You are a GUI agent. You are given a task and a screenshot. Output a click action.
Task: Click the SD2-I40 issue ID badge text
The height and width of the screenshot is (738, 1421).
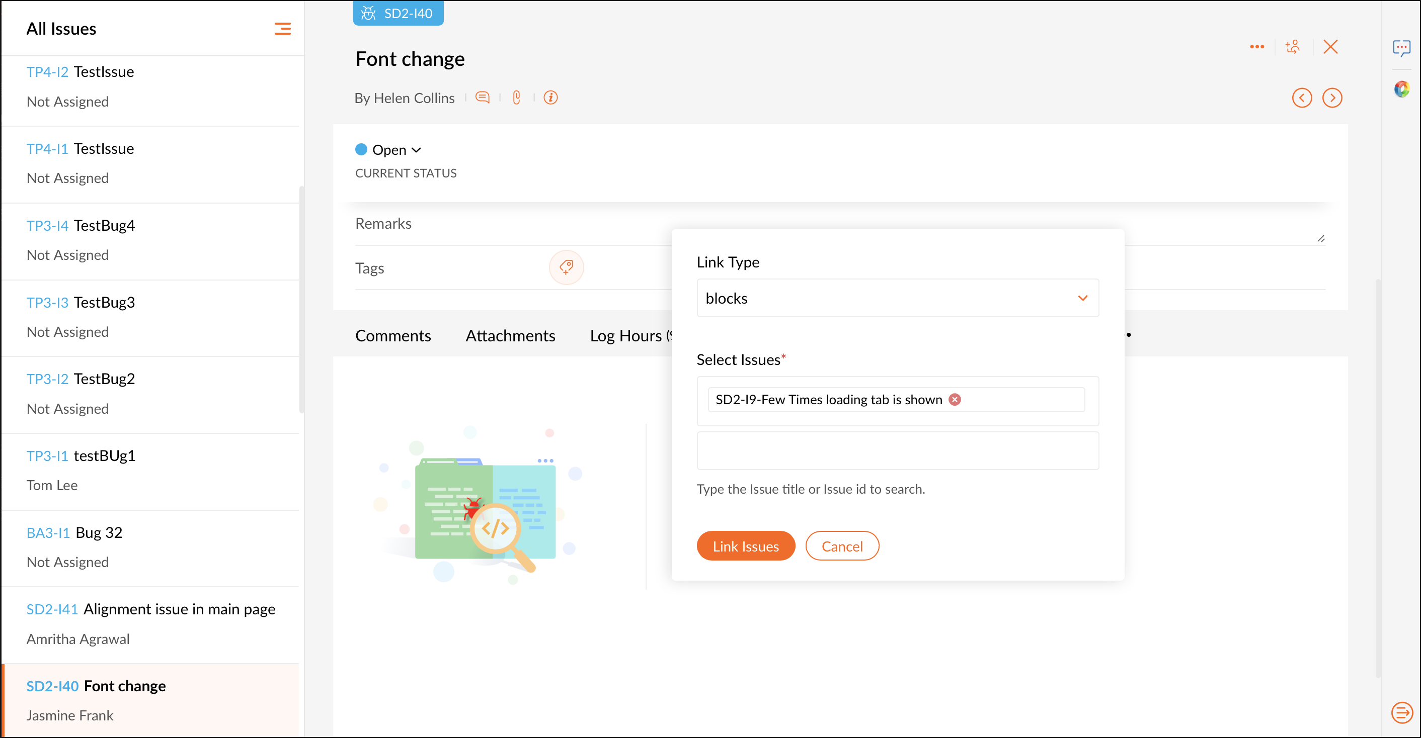408,13
